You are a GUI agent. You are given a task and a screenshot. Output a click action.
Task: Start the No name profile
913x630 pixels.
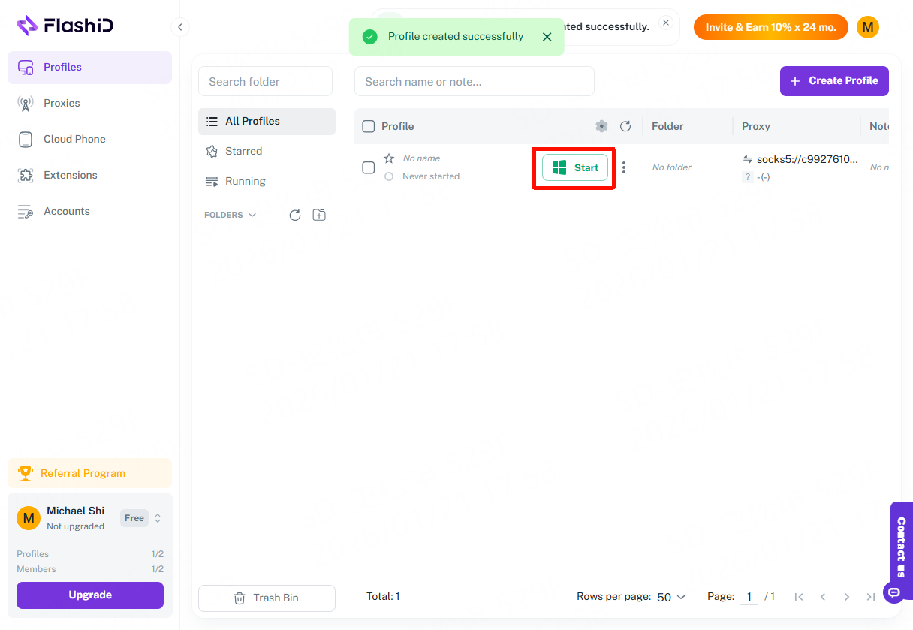point(575,167)
